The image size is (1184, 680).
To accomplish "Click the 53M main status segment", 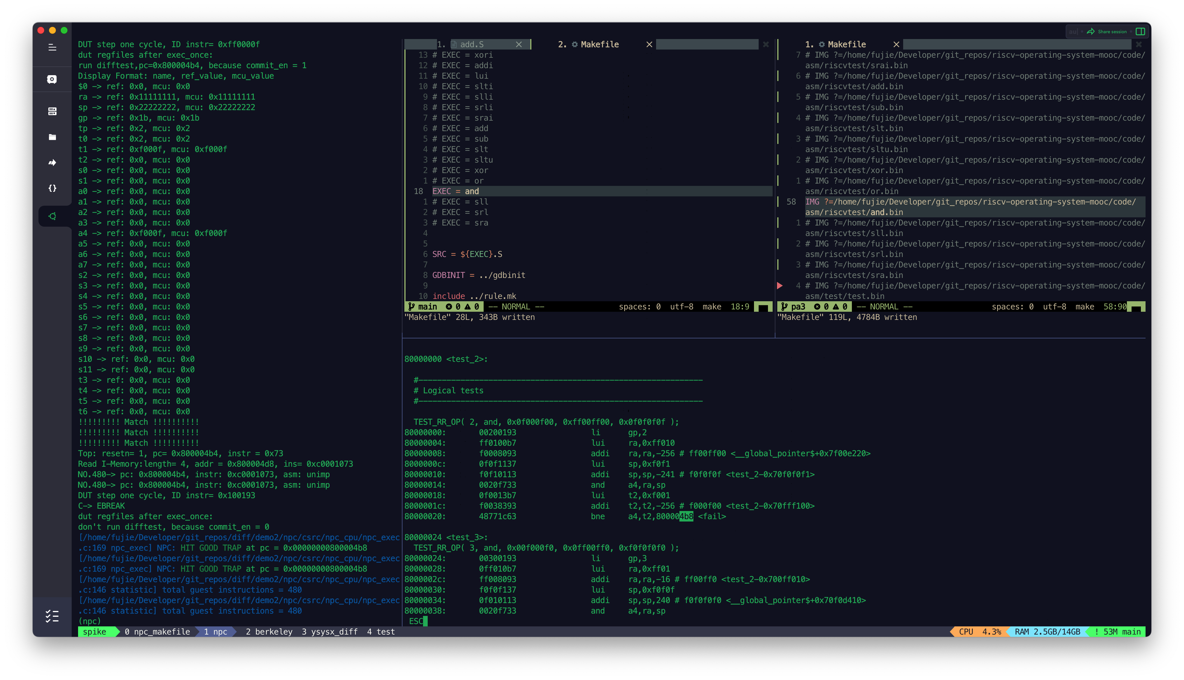I will tap(1117, 631).
